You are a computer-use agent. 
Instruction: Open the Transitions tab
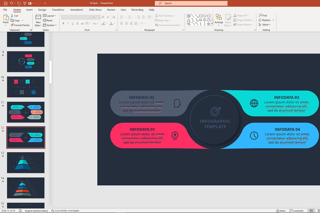tap(58, 10)
